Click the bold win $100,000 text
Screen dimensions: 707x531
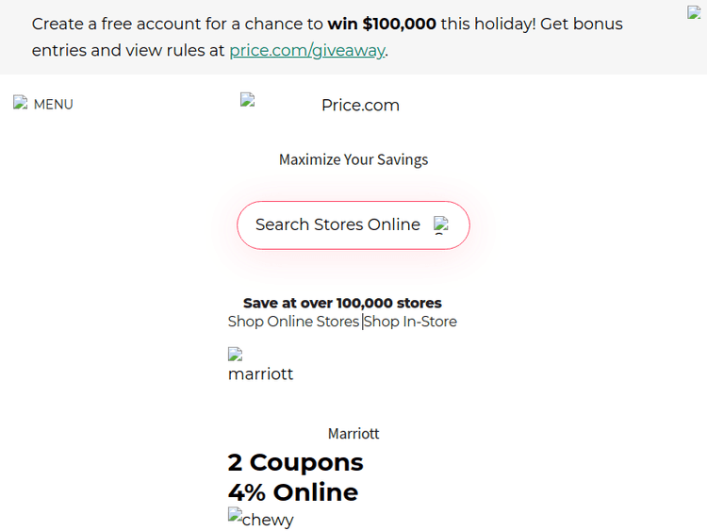[382, 24]
